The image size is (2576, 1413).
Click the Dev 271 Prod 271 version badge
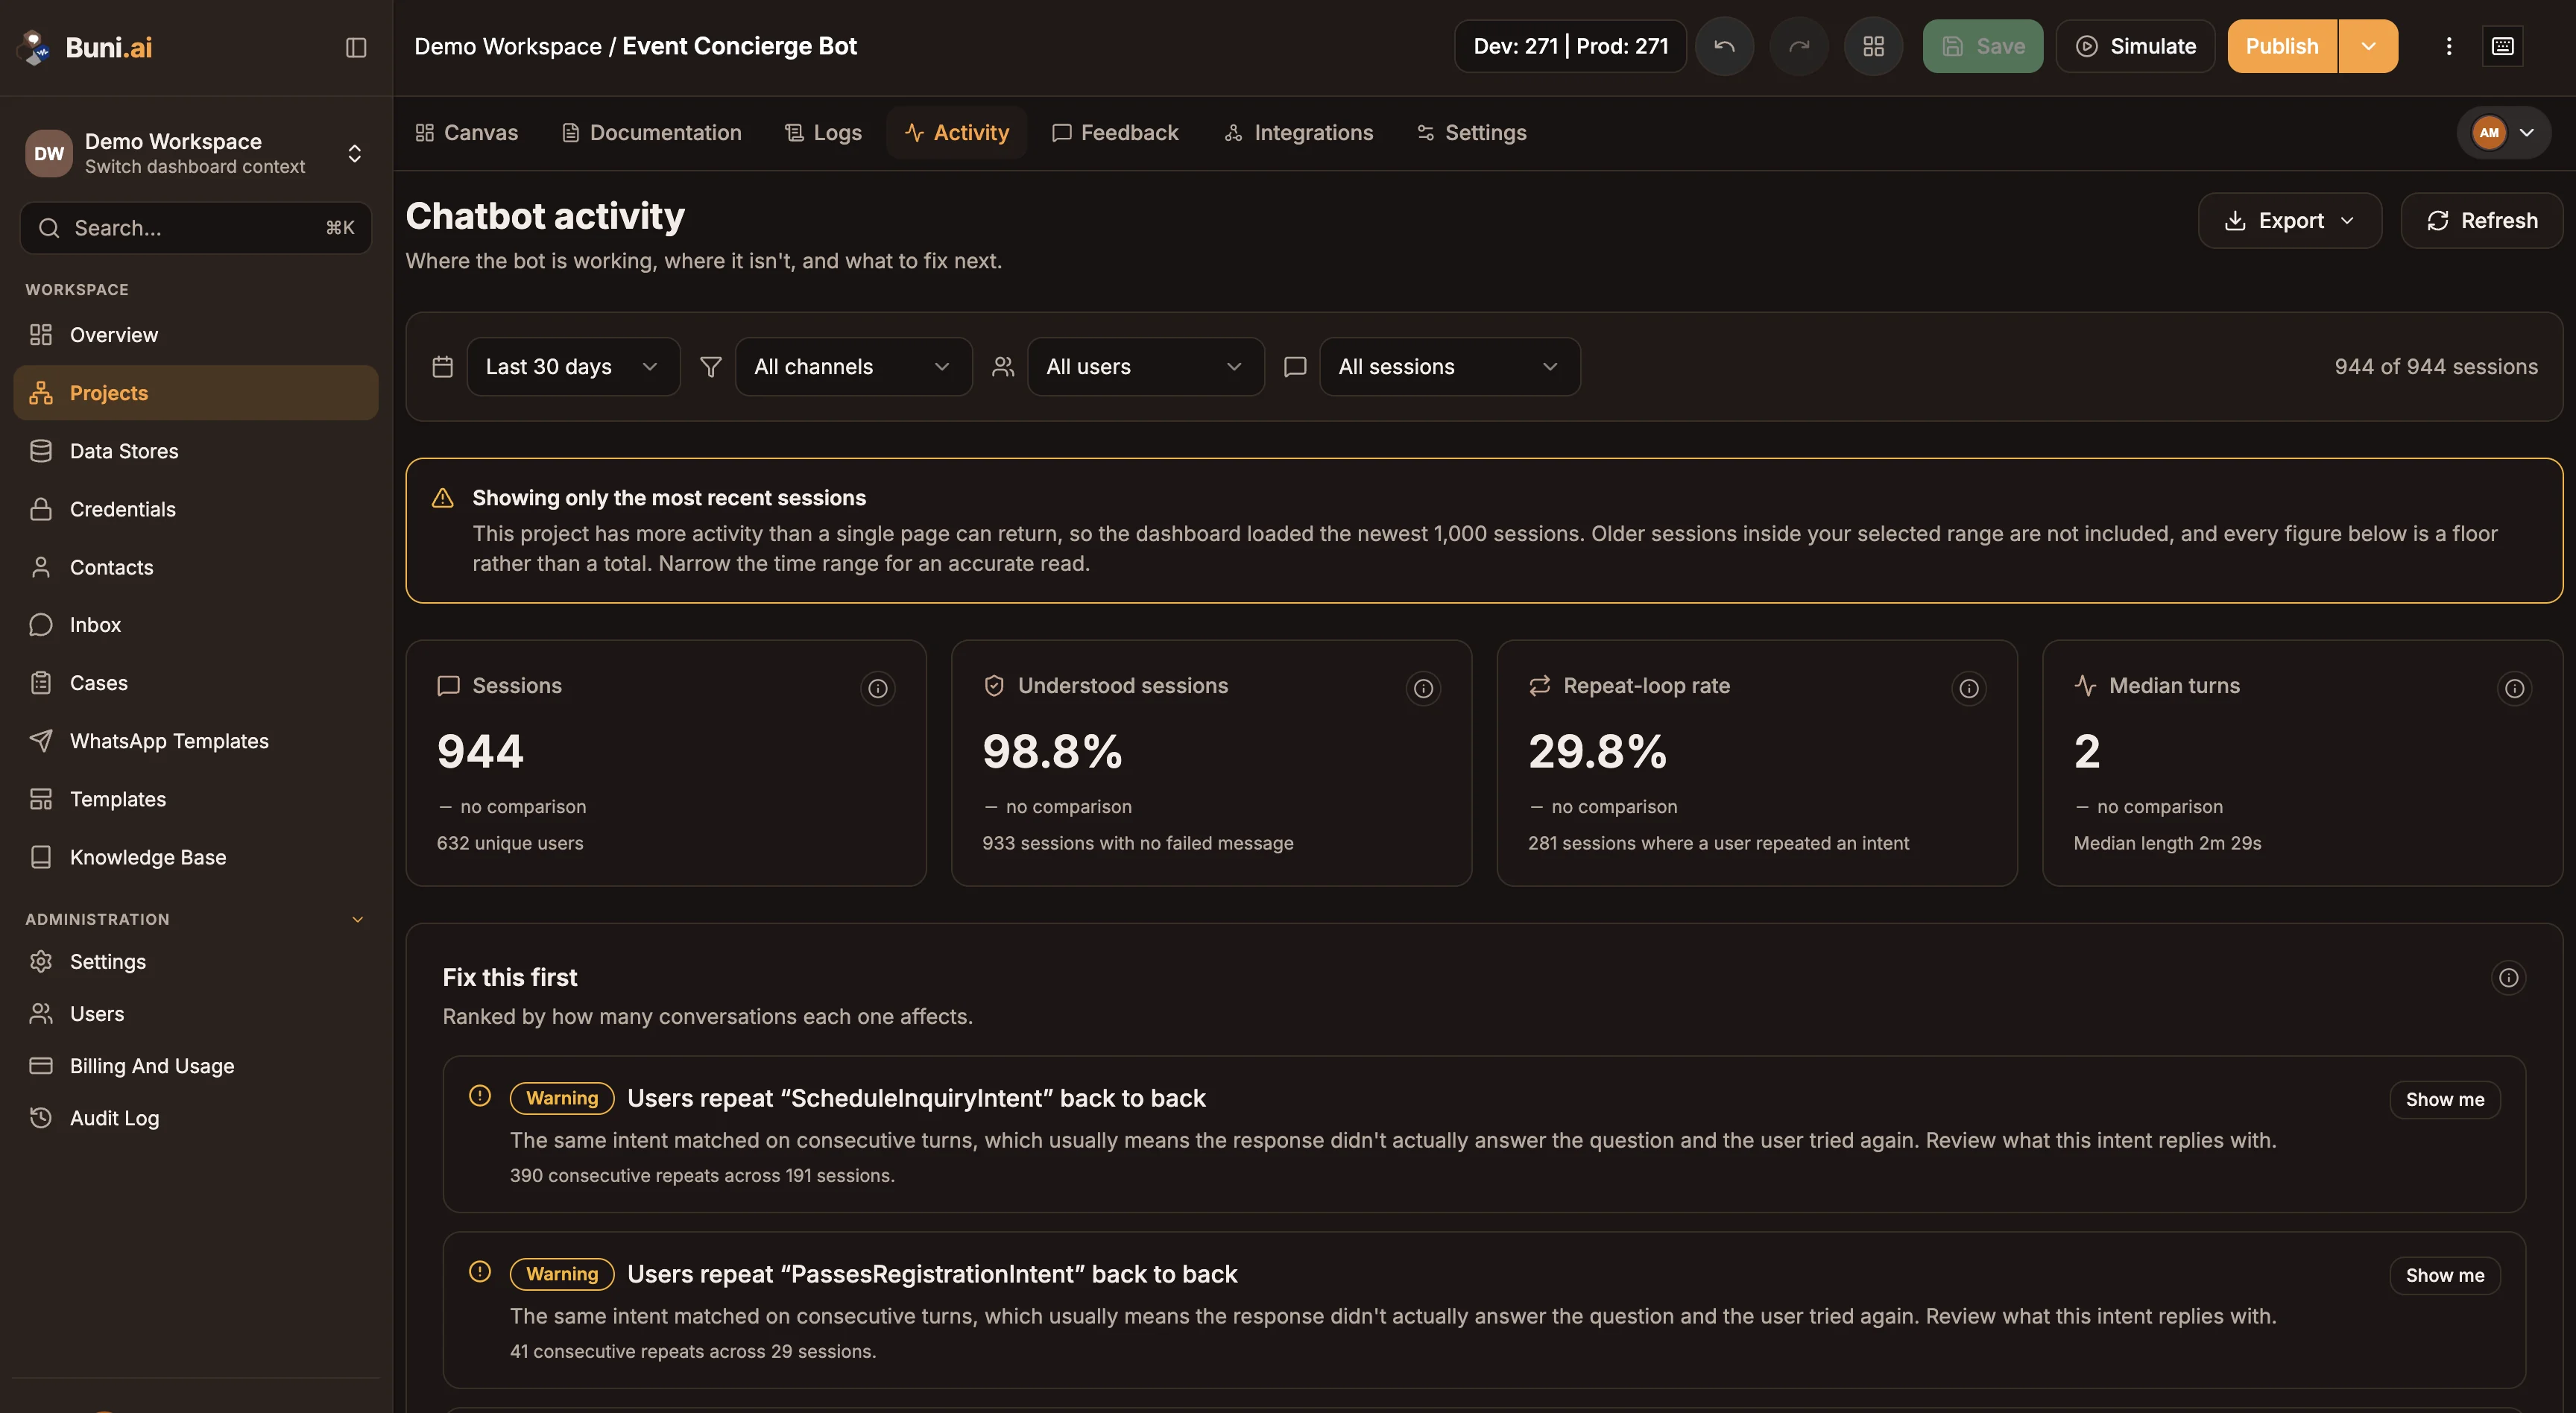1570,46
